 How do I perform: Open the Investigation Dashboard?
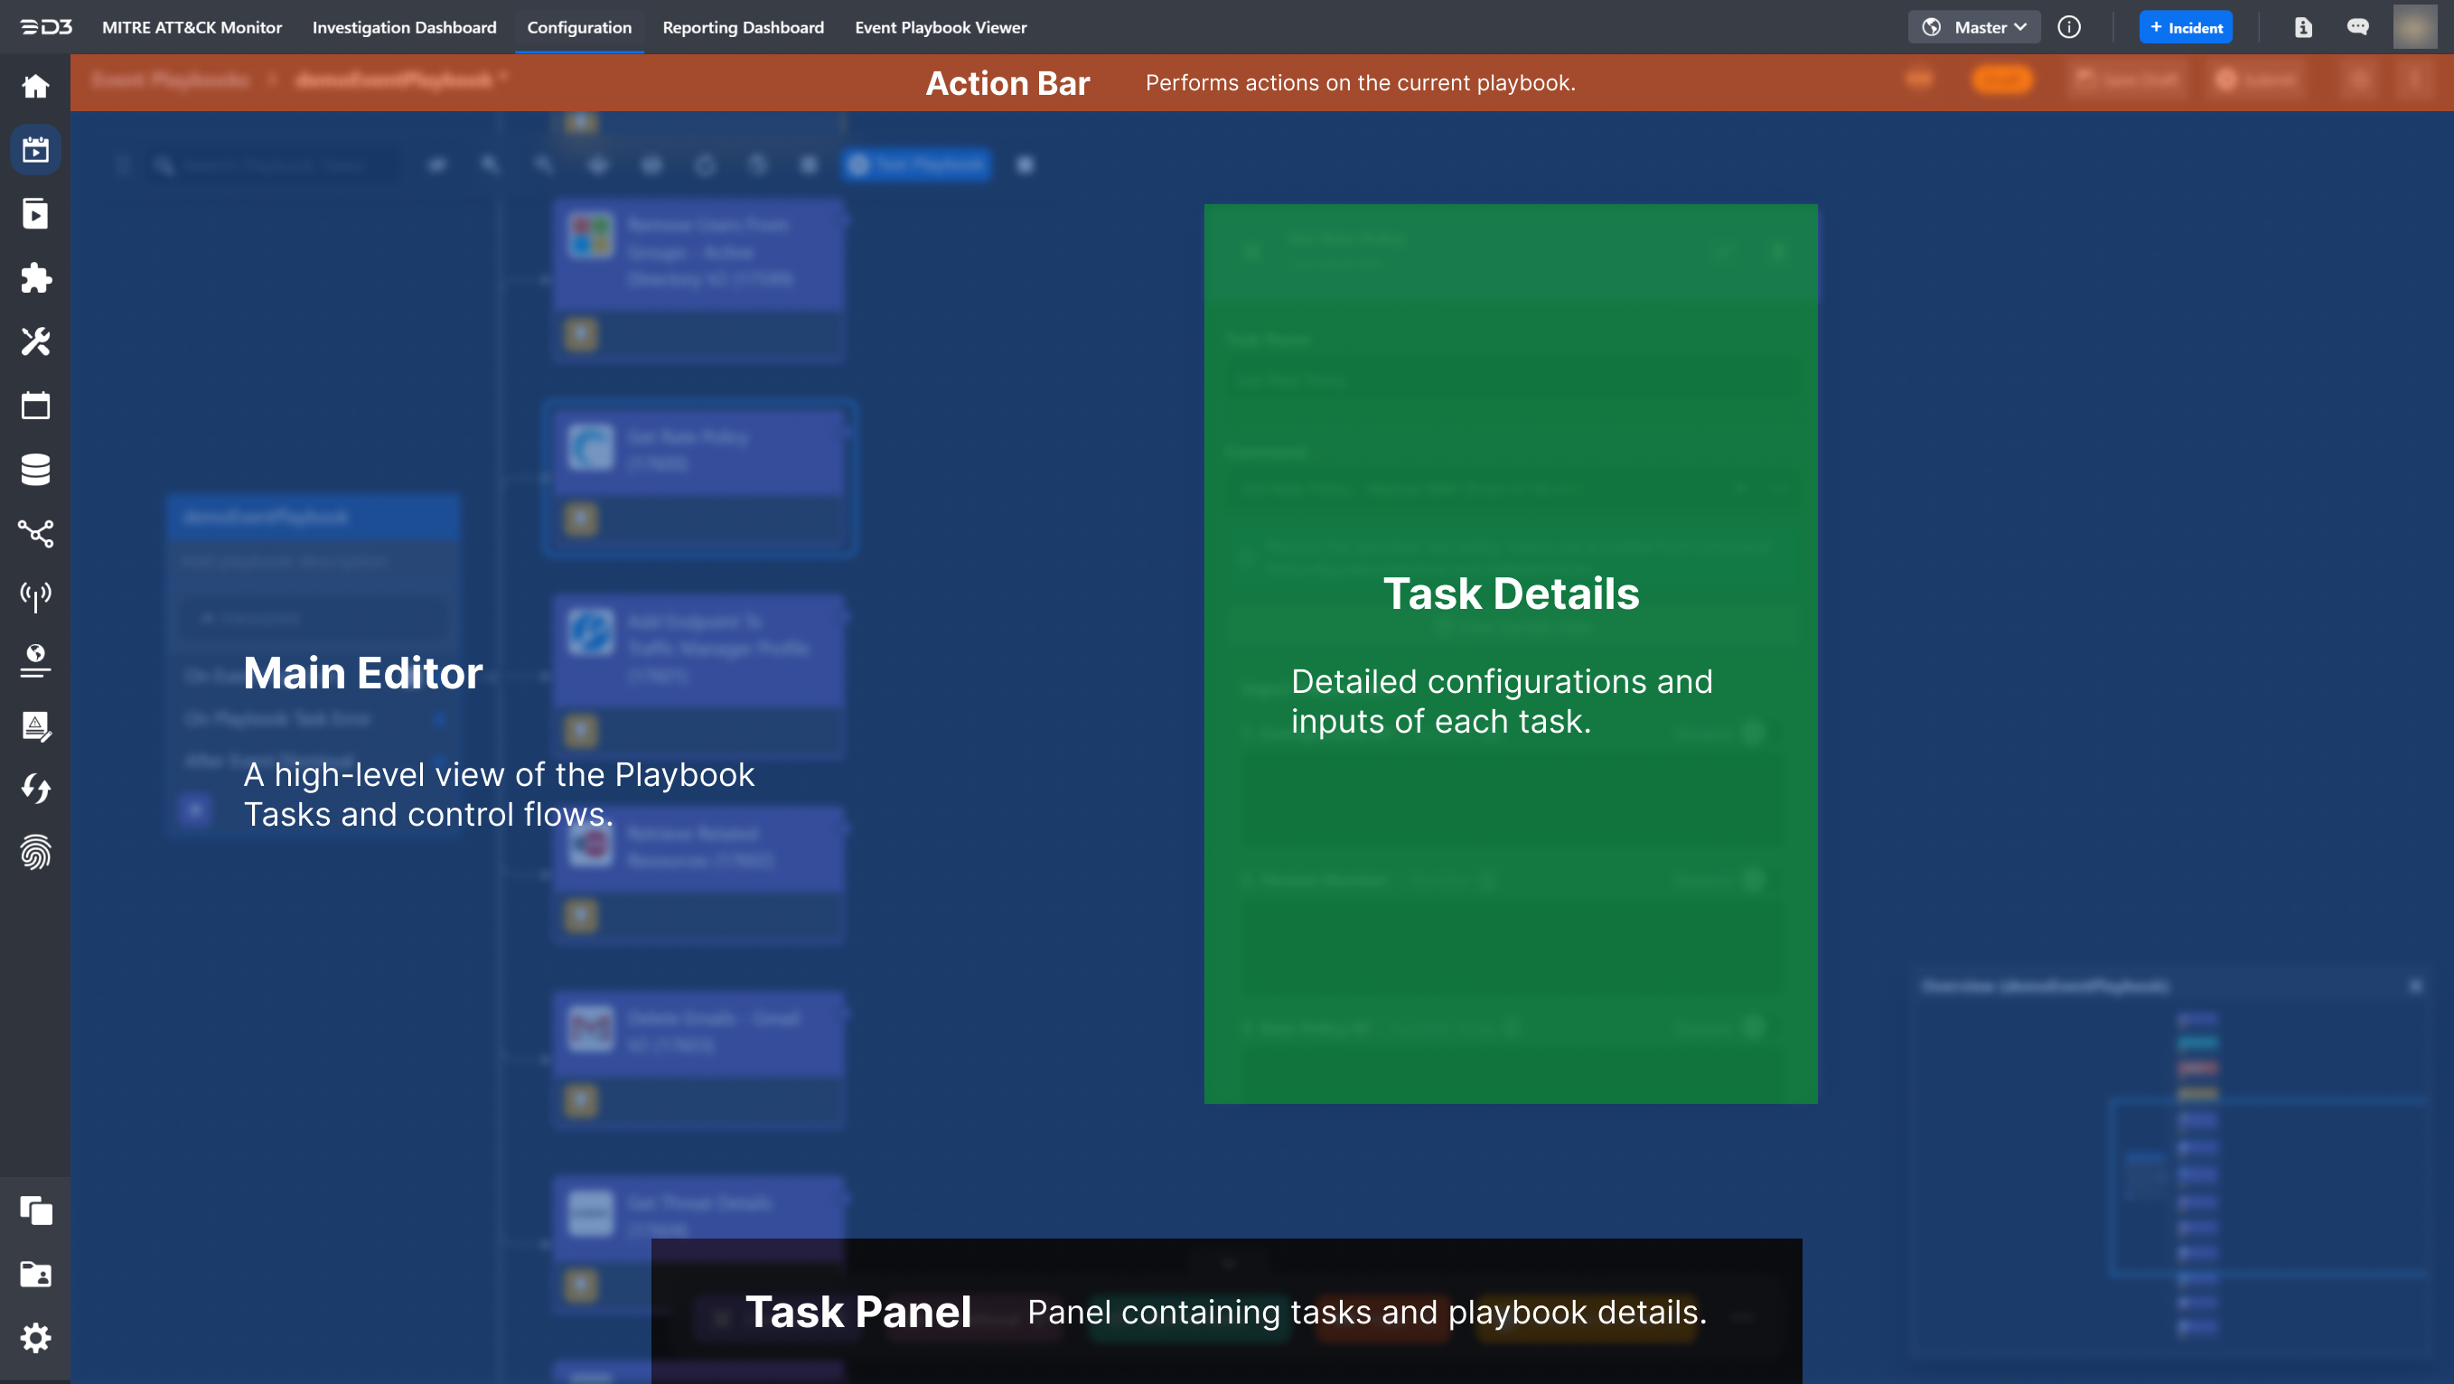click(x=404, y=28)
